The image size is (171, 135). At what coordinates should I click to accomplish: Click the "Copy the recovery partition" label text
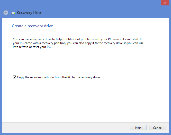(59, 77)
